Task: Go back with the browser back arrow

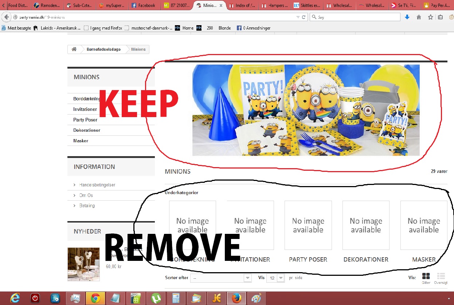Action: (x=6, y=17)
